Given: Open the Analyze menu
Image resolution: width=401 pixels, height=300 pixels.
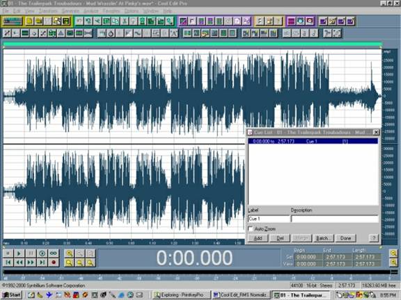Looking at the screenshot, I should point(91,11).
